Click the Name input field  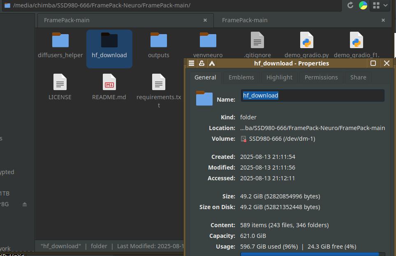pyautogui.click(x=313, y=95)
